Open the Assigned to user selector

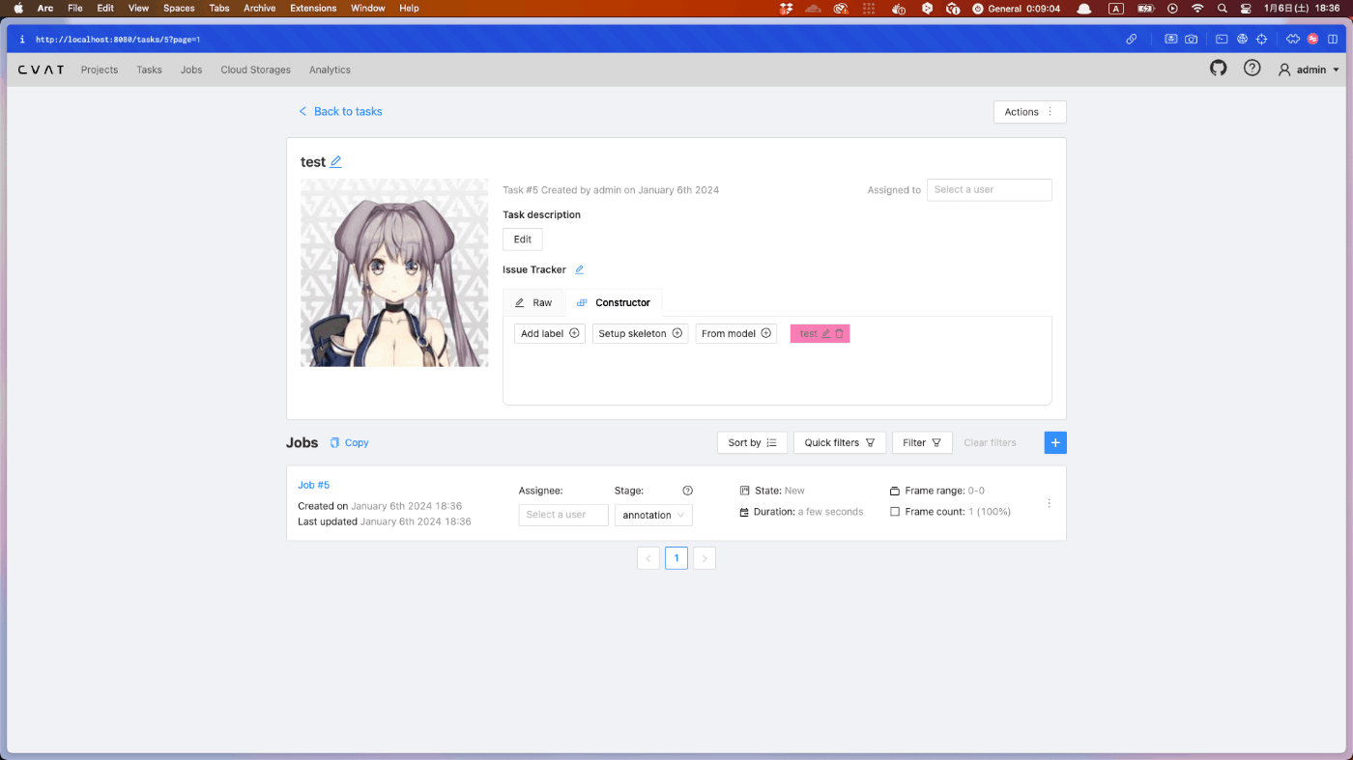click(x=990, y=190)
